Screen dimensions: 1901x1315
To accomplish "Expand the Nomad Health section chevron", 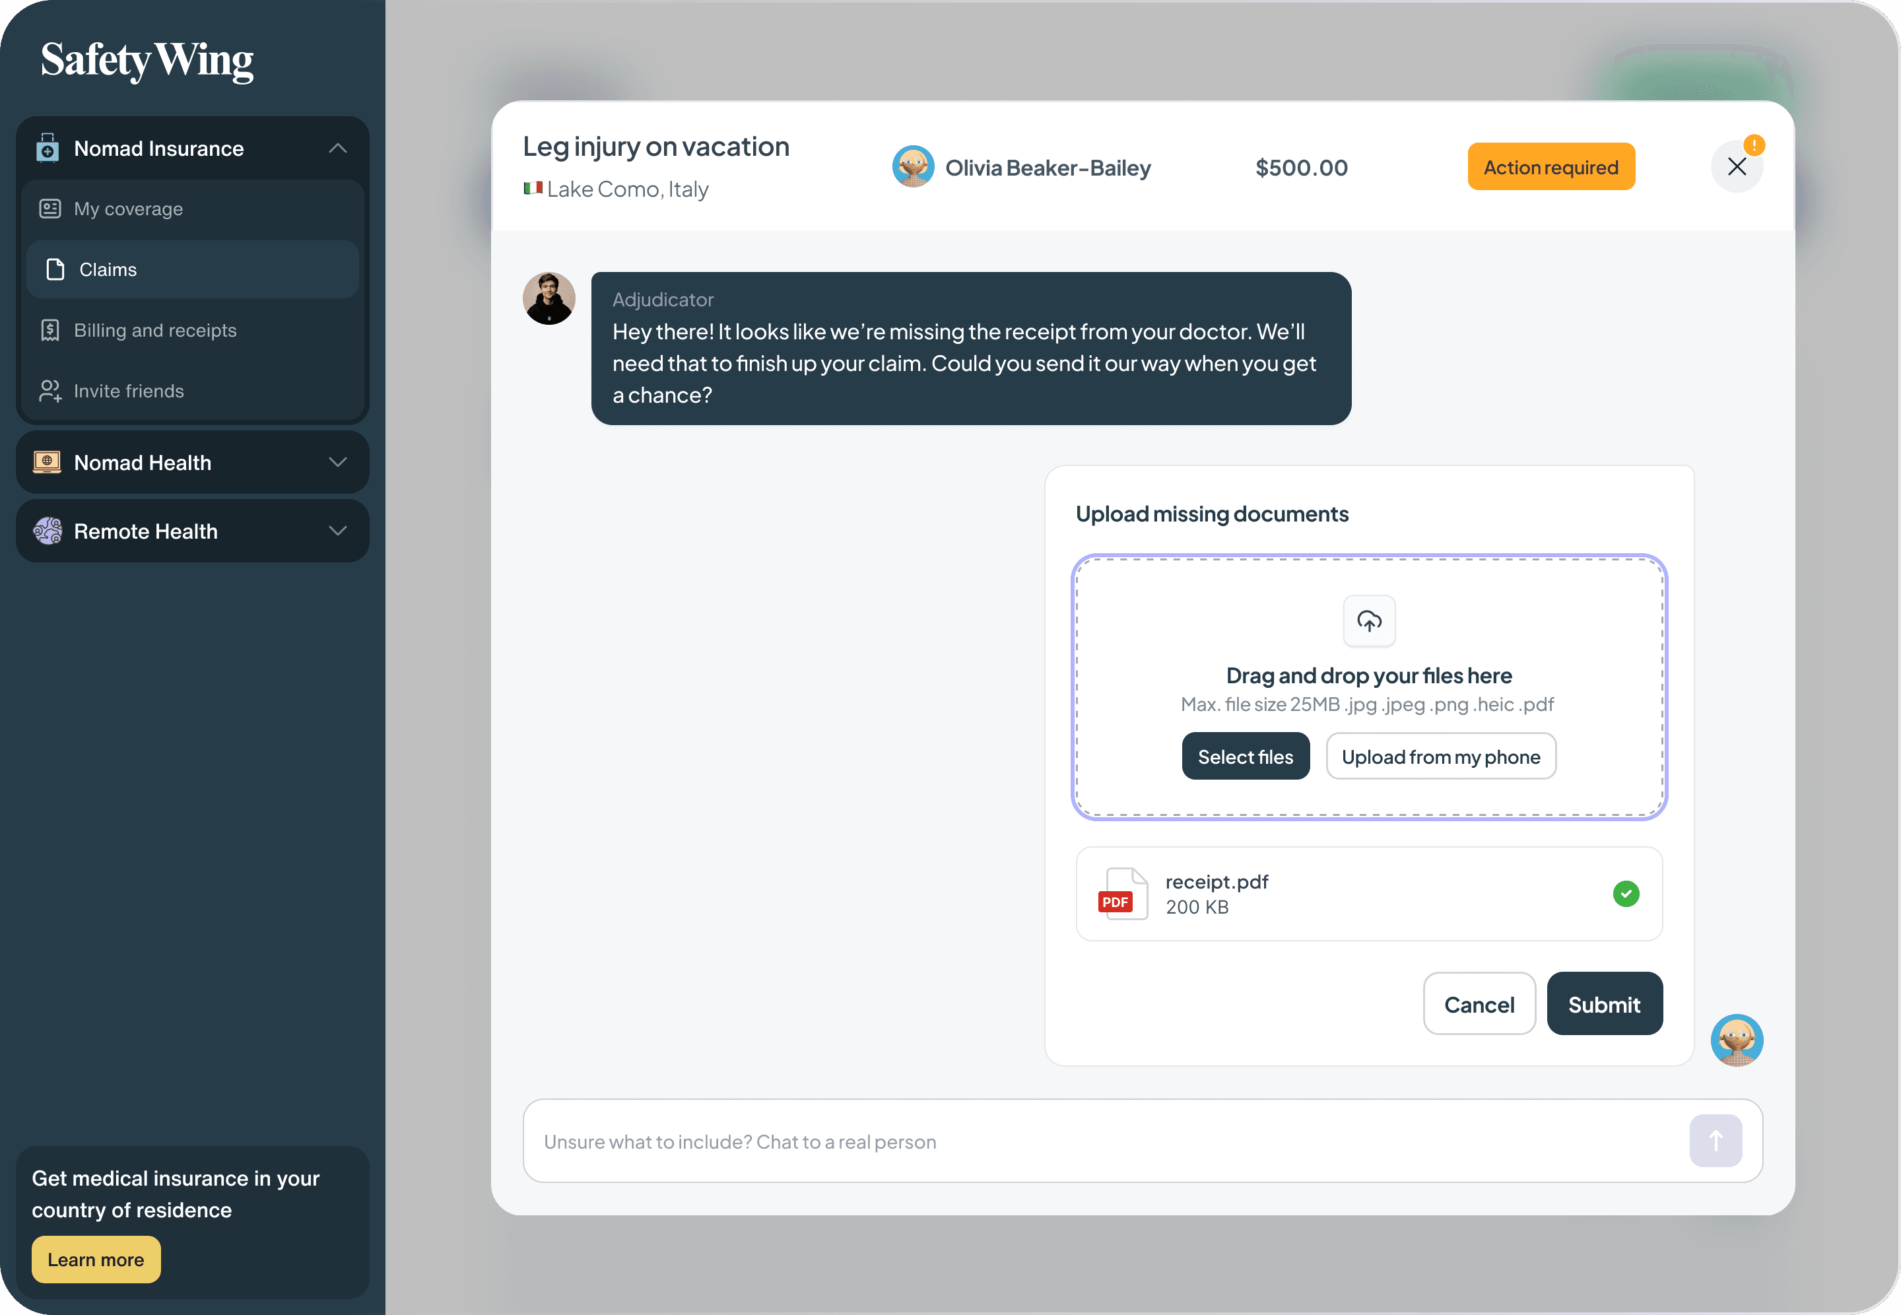I will point(337,462).
